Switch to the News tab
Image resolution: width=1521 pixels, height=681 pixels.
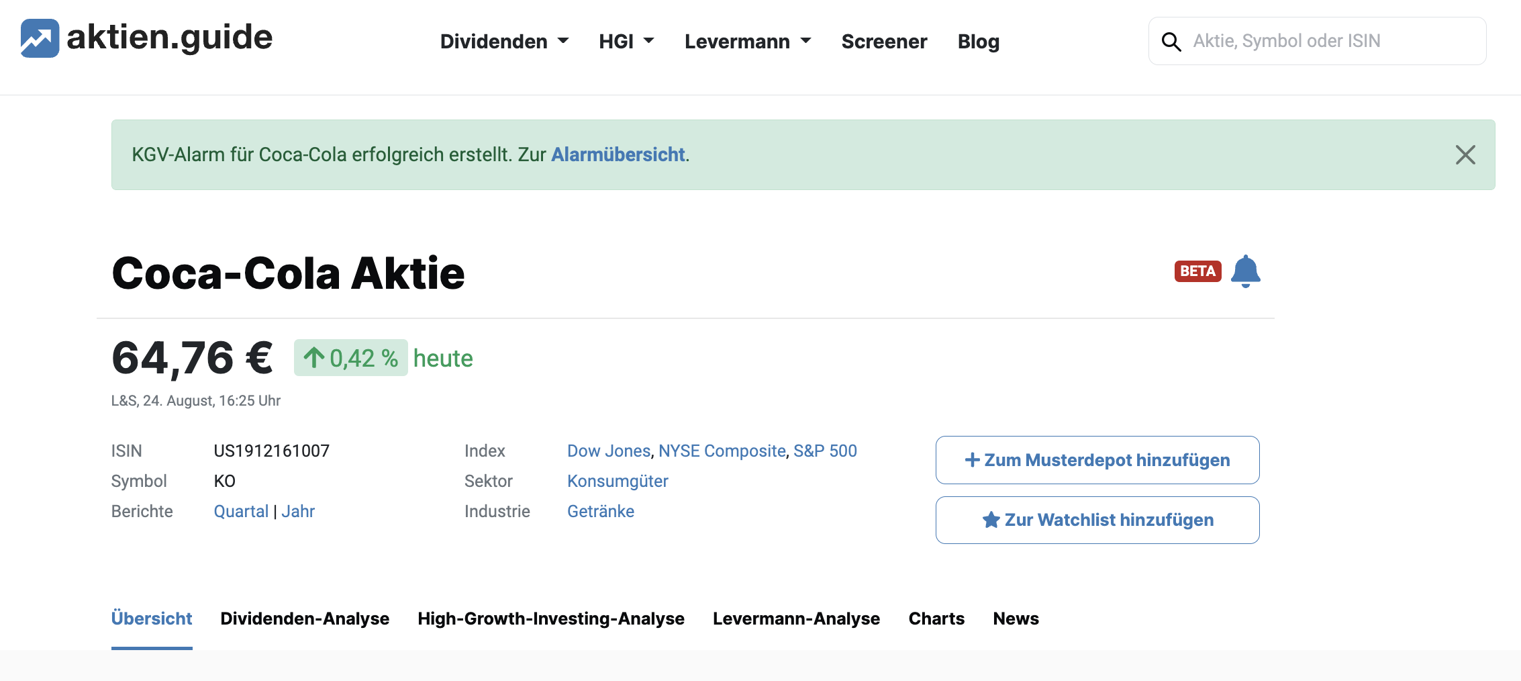(1016, 619)
